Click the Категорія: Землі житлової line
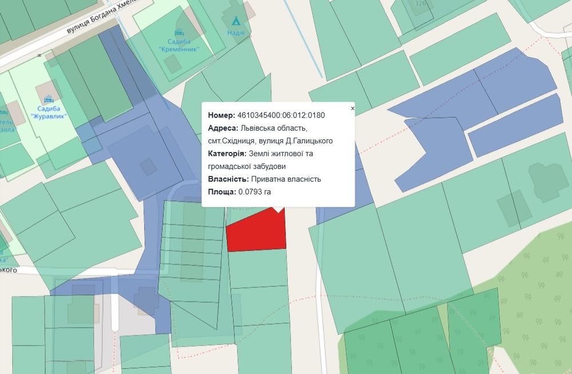The width and height of the screenshot is (572, 374). (x=260, y=154)
